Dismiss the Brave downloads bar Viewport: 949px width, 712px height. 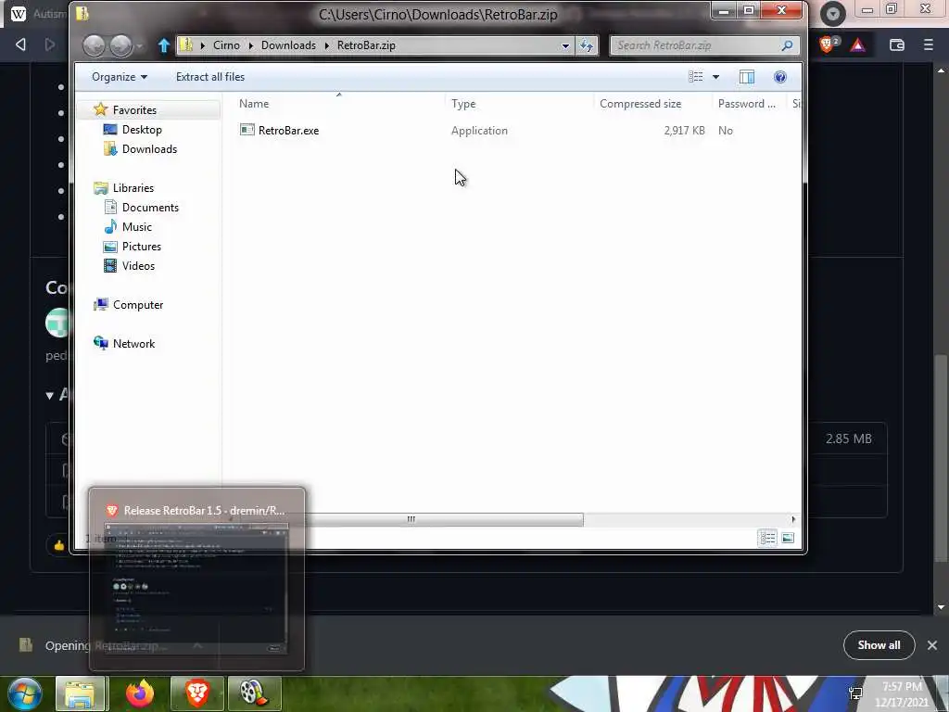(932, 645)
